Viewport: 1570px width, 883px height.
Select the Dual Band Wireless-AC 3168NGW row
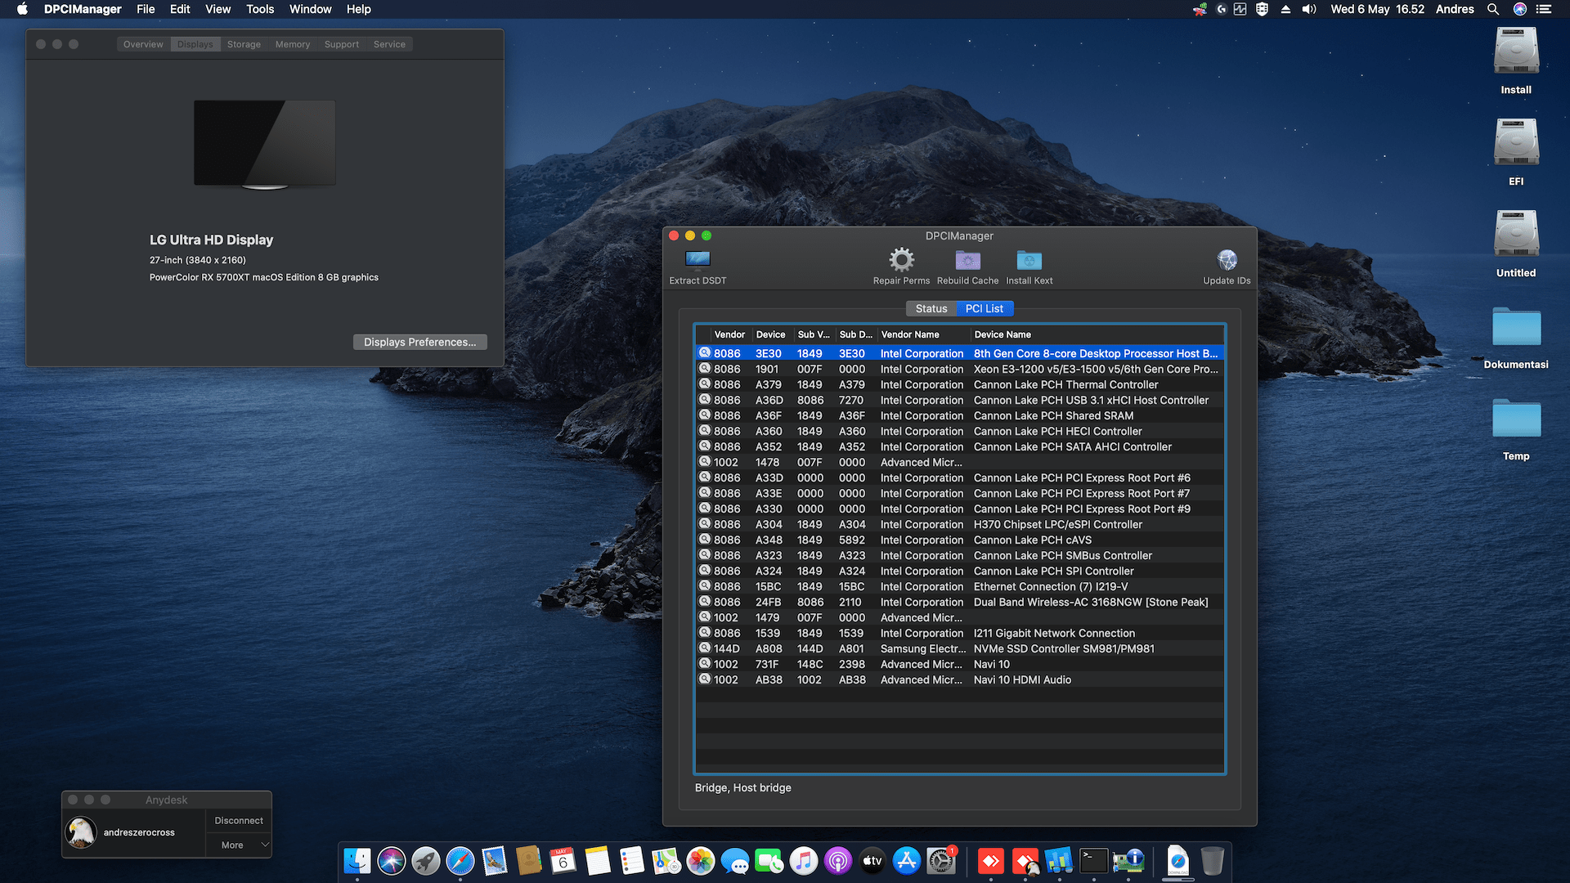coord(960,602)
